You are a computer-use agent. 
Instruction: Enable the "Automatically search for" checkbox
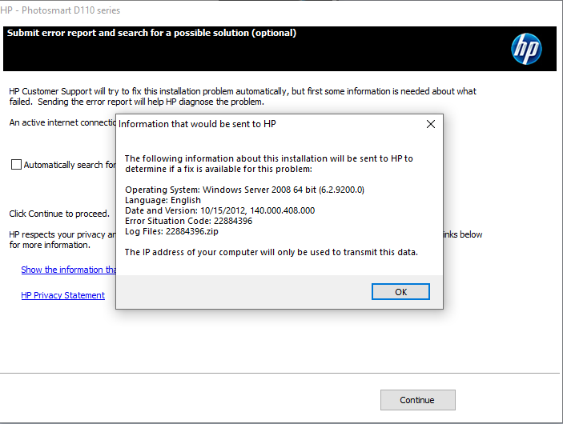[x=17, y=165]
